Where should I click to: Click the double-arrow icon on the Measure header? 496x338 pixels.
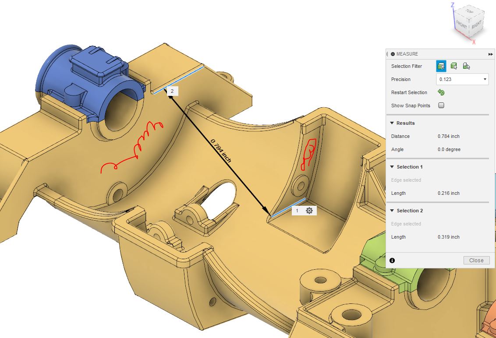490,54
